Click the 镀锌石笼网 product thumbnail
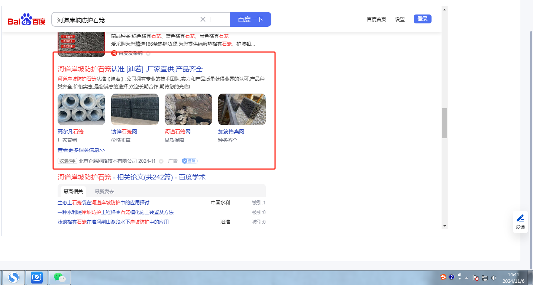 tap(135, 109)
